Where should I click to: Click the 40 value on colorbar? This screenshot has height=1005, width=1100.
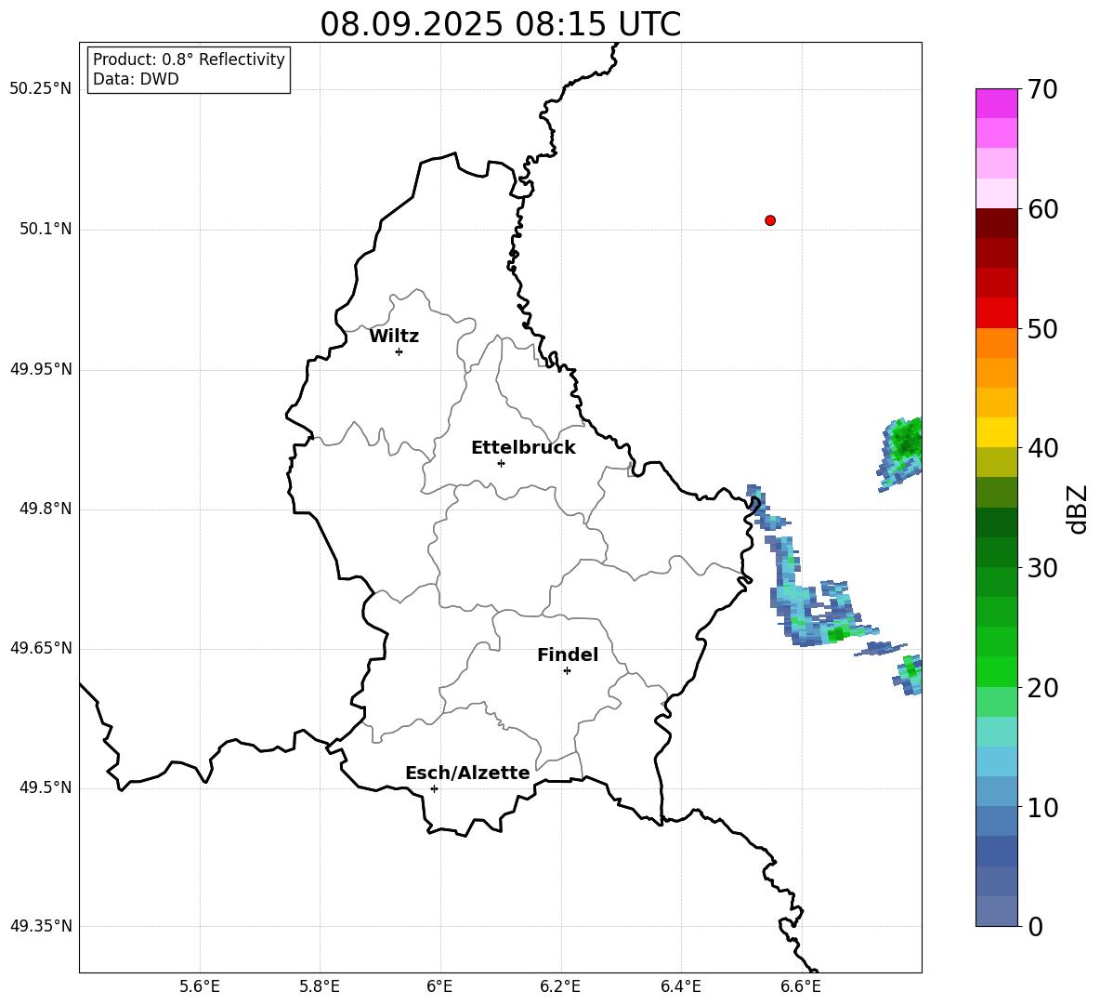(x=1042, y=448)
